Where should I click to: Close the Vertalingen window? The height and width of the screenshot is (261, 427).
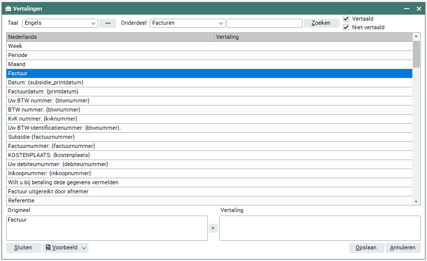(419, 9)
